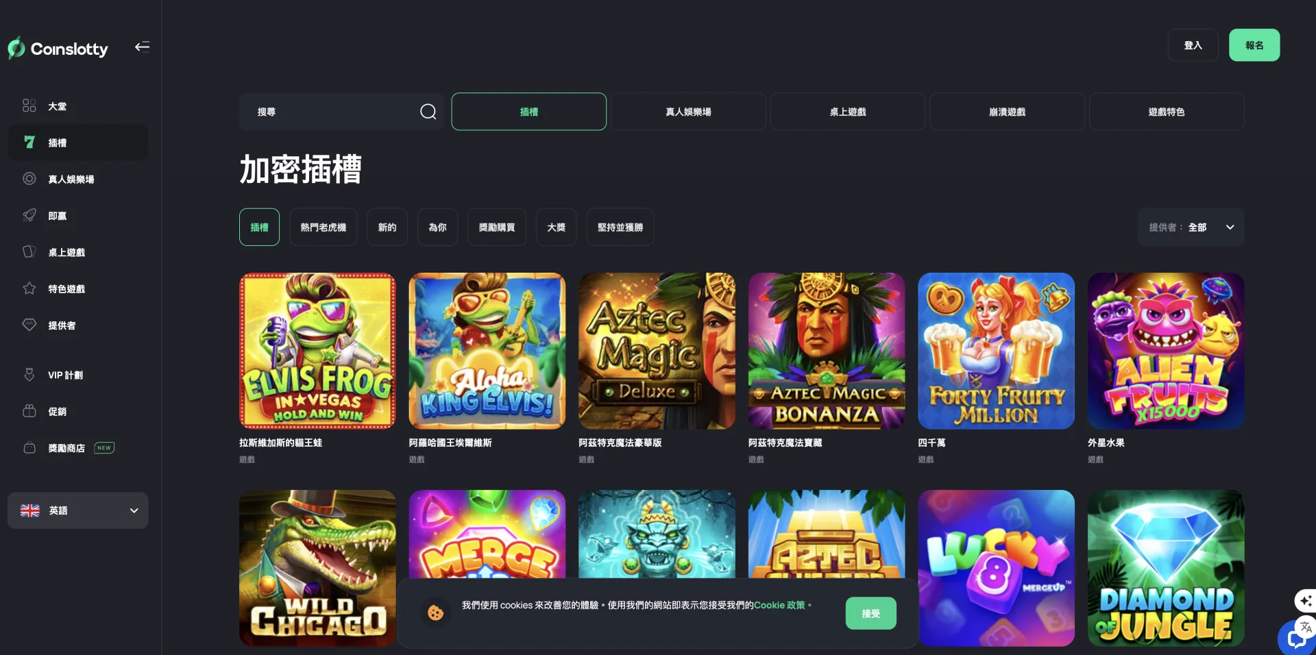This screenshot has height=655, width=1316.
Task: Accept cookies with the 接受 button
Action: [871, 613]
